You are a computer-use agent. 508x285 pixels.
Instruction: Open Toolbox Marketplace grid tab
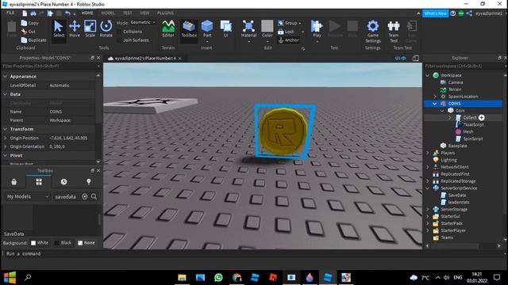click(x=39, y=181)
